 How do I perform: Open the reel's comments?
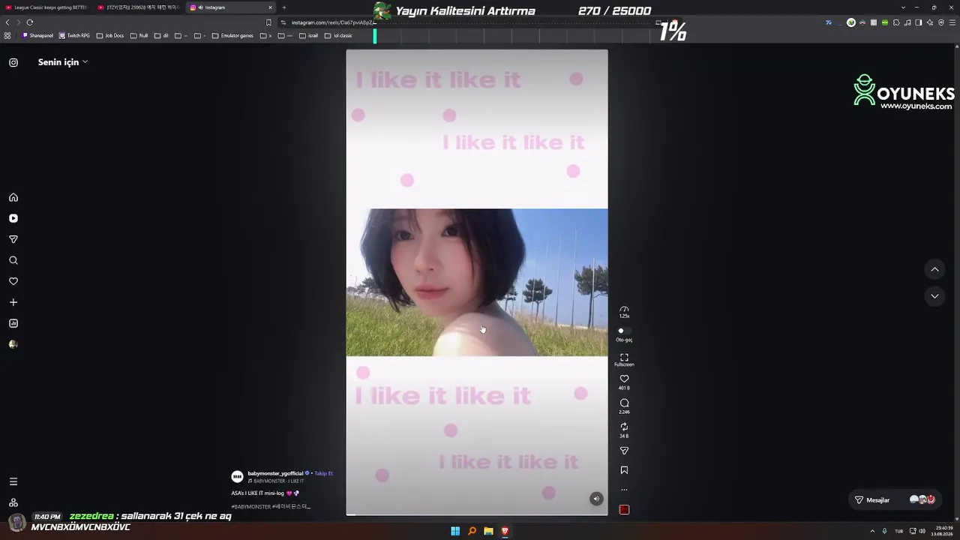coord(624,403)
